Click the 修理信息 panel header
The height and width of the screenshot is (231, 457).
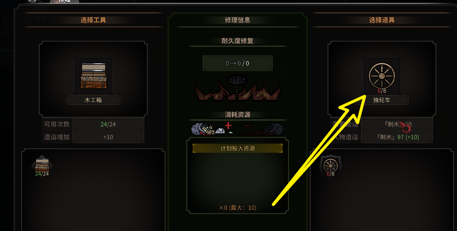238,20
